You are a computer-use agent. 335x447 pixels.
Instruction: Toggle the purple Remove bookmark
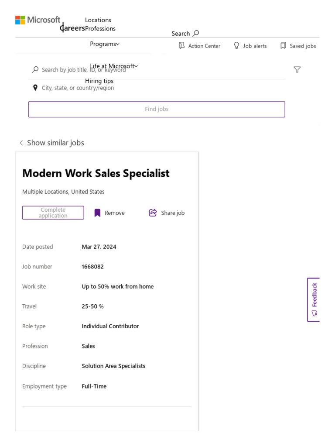point(98,213)
